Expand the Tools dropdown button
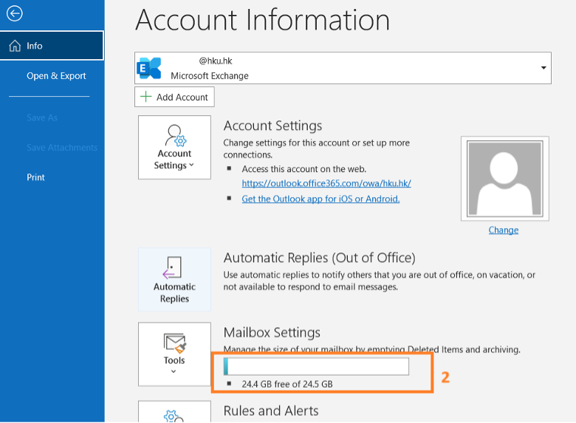Screen dimensions: 576x423 click(x=174, y=354)
